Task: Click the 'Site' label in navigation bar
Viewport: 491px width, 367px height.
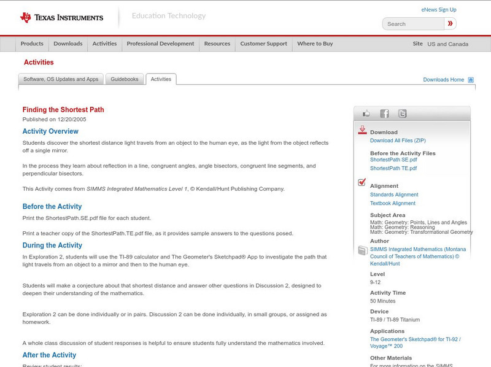Action: click(x=417, y=44)
